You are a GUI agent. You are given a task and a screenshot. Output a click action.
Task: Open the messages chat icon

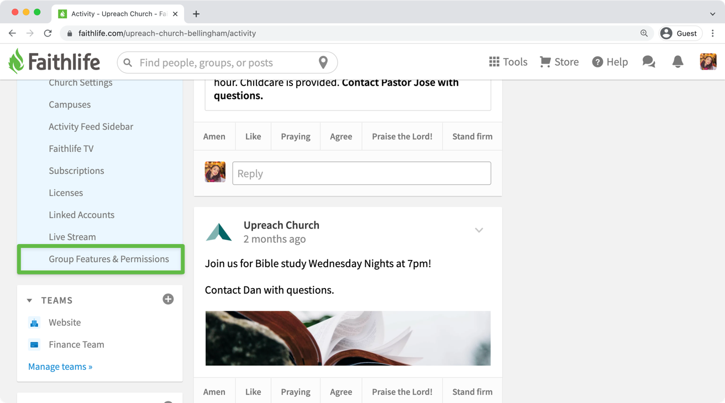649,62
